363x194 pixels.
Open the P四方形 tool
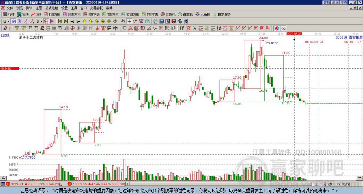(52, 14)
